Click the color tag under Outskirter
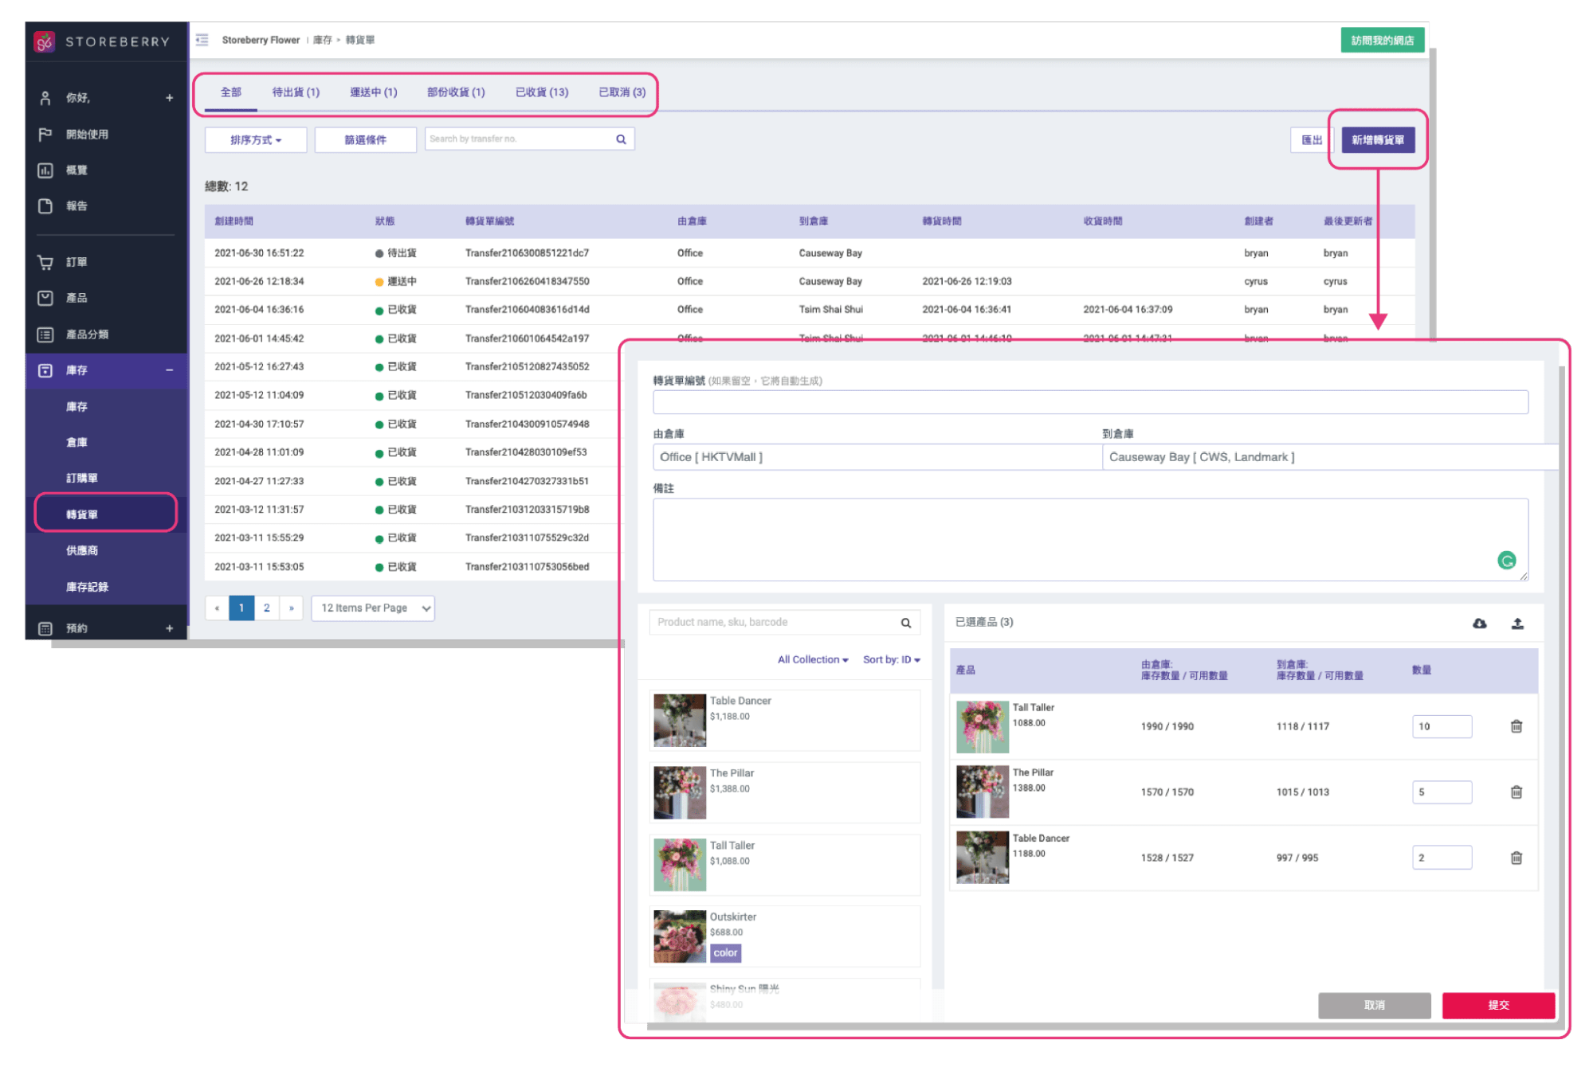 click(725, 953)
